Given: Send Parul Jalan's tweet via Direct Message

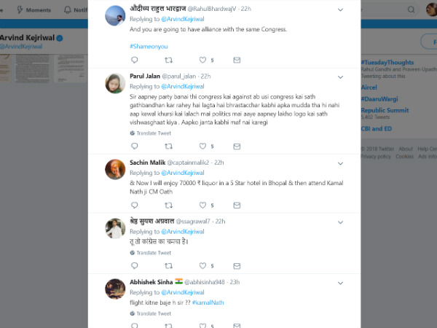Looking at the screenshot, I should click(240, 144).
